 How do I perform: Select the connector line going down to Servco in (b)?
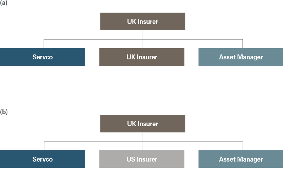[x=44, y=146]
